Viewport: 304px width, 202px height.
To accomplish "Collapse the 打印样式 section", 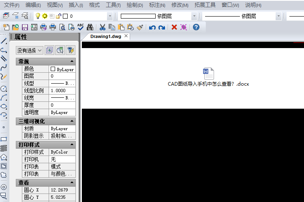I will click(x=72, y=145).
